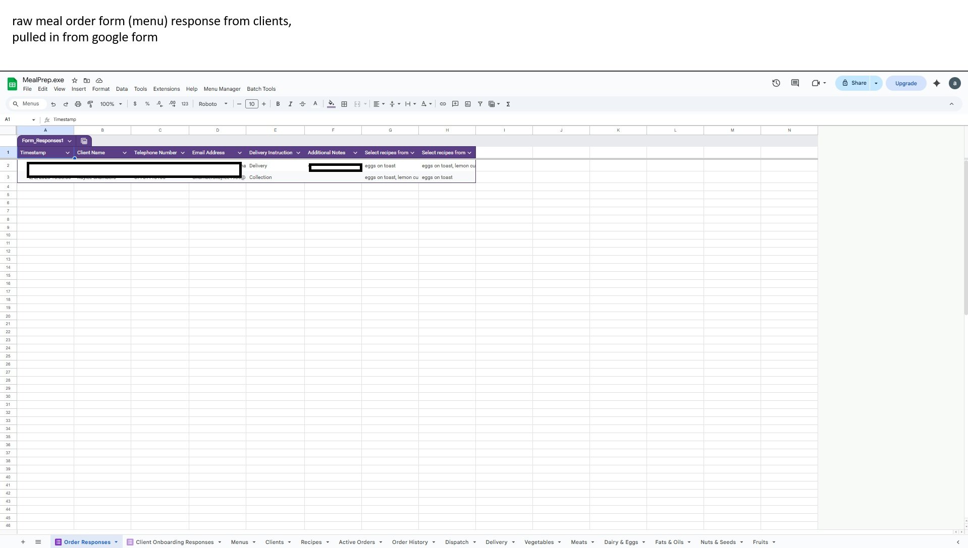Open the comments history icon
Viewport: 968px width, 548px height.
click(x=795, y=83)
